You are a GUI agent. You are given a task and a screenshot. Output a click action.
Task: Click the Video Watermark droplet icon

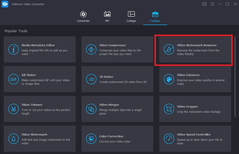[14, 138]
